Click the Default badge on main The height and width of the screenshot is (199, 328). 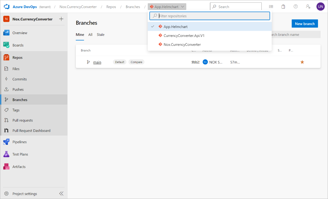(120, 62)
